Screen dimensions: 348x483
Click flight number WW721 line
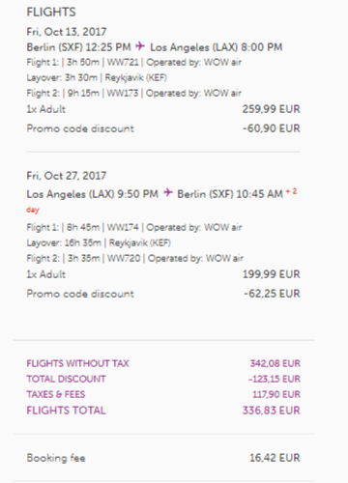(x=134, y=62)
